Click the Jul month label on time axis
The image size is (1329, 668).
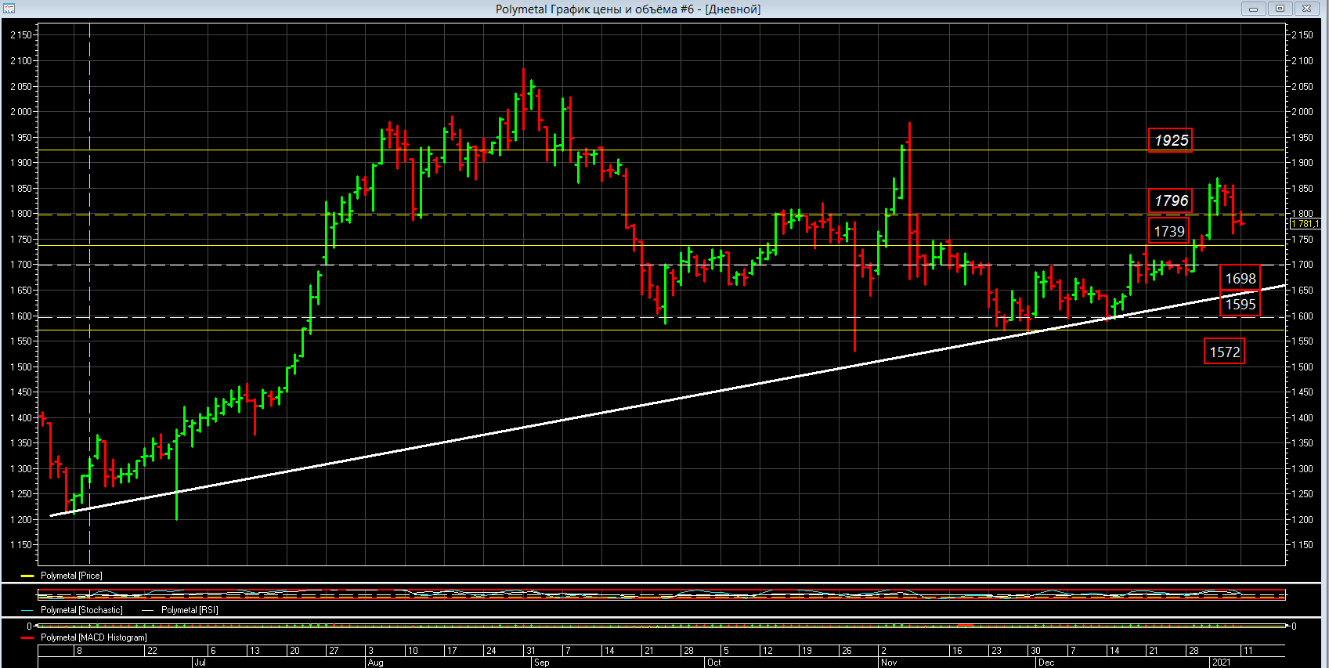tap(200, 663)
